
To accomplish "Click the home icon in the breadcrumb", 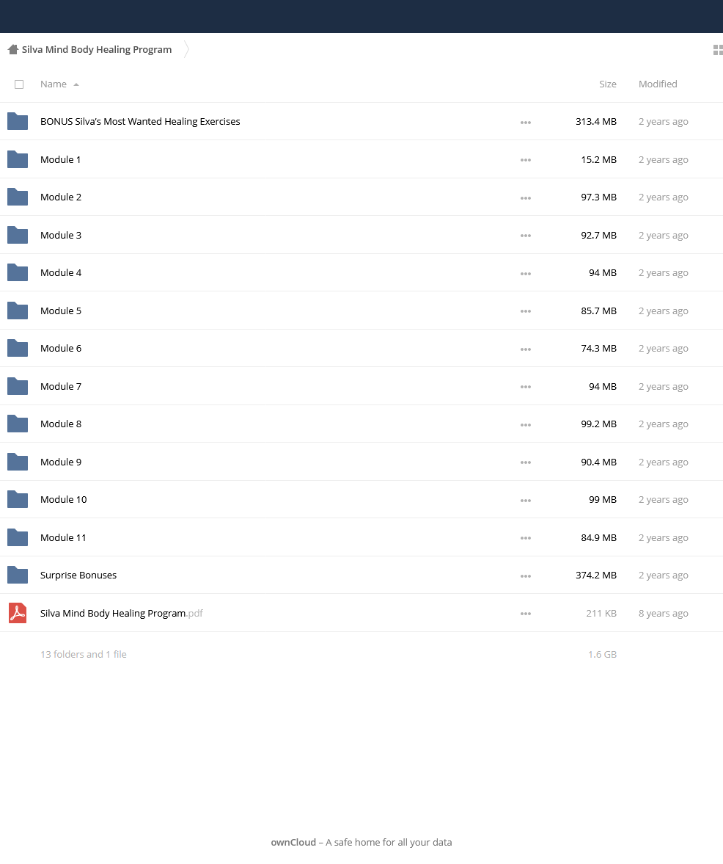I will 13,50.
